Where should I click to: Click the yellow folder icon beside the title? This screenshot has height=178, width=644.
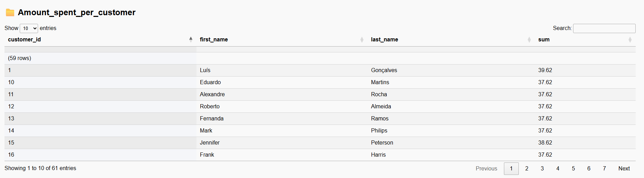click(x=10, y=13)
